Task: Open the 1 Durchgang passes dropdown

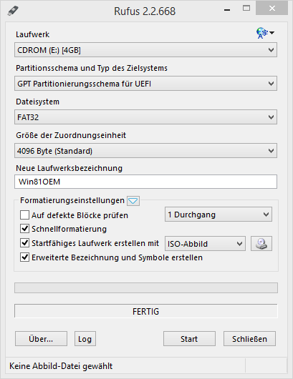Action: 218,215
